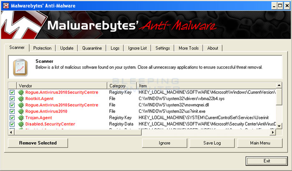Sort list by Item column header

click(206, 85)
